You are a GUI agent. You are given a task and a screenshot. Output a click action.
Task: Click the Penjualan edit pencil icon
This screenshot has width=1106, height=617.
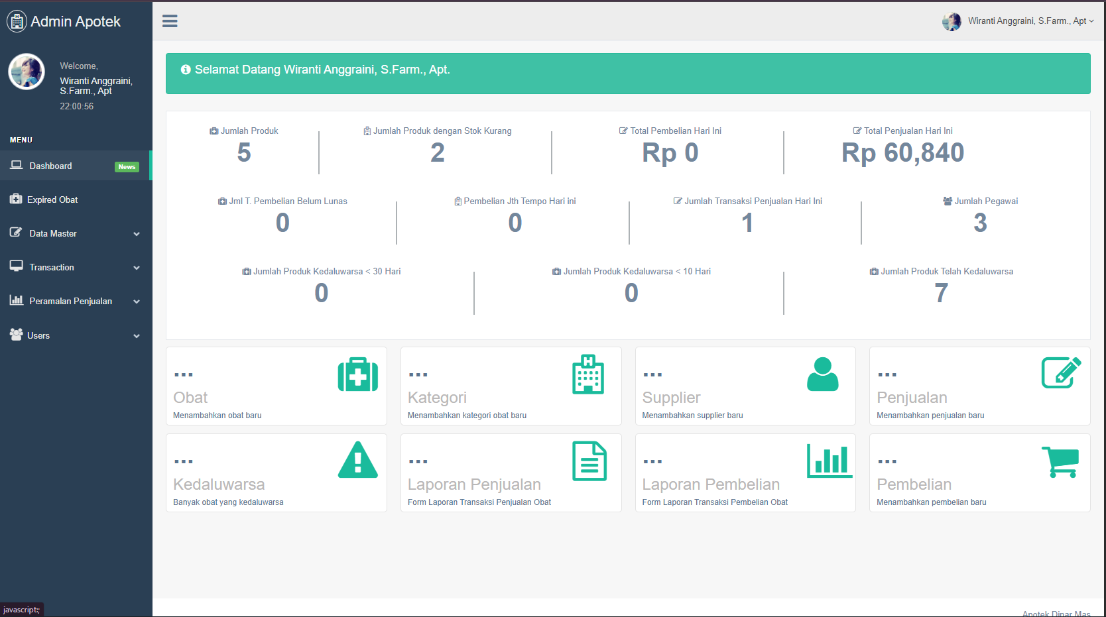pos(1061,372)
